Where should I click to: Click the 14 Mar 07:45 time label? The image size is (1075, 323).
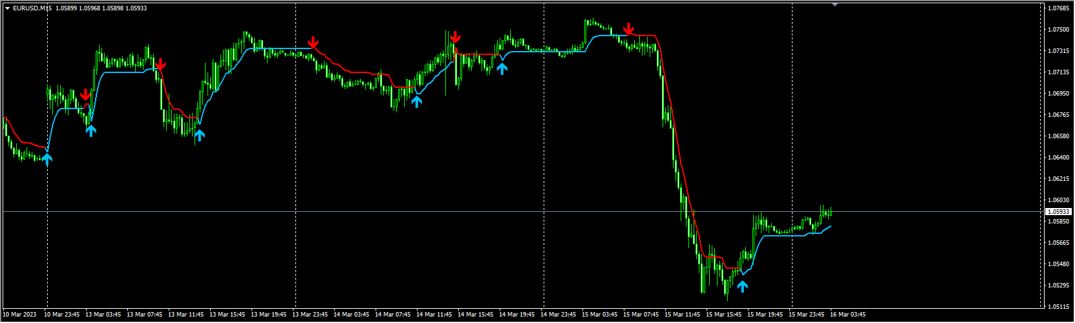pos(393,315)
